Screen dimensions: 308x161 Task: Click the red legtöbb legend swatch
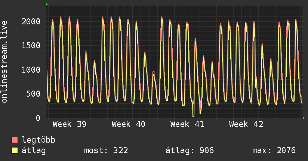pos(15,140)
